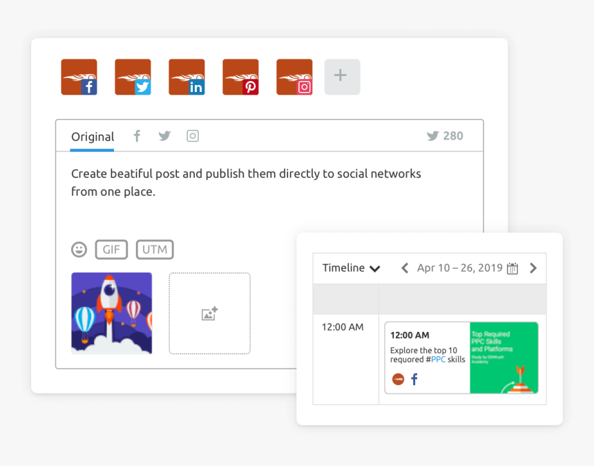Click the SEMrush avatar on scheduled post

[398, 379]
